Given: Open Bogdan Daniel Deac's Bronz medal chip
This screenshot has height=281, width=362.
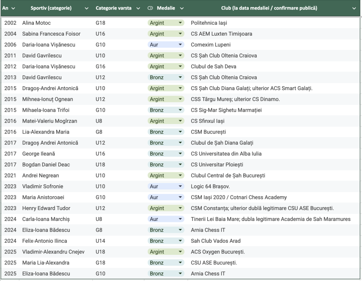Looking at the screenshot, I should coord(166,165).
